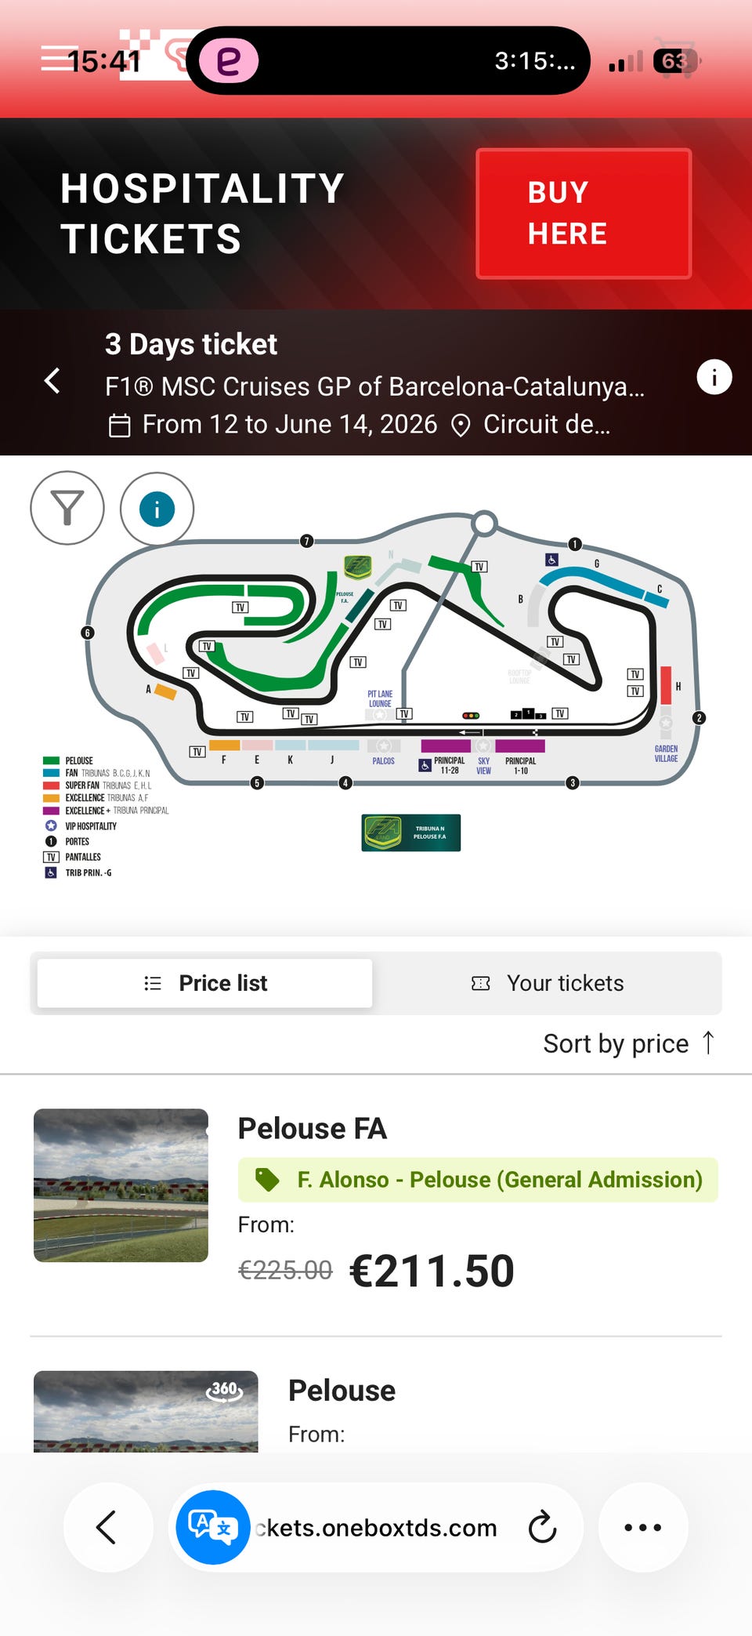Open event details white info icon
The image size is (752, 1636).
714,378
